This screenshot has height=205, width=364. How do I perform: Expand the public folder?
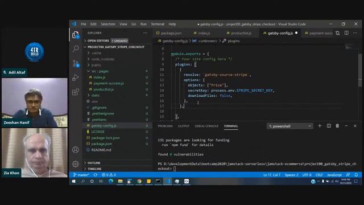[96, 65]
